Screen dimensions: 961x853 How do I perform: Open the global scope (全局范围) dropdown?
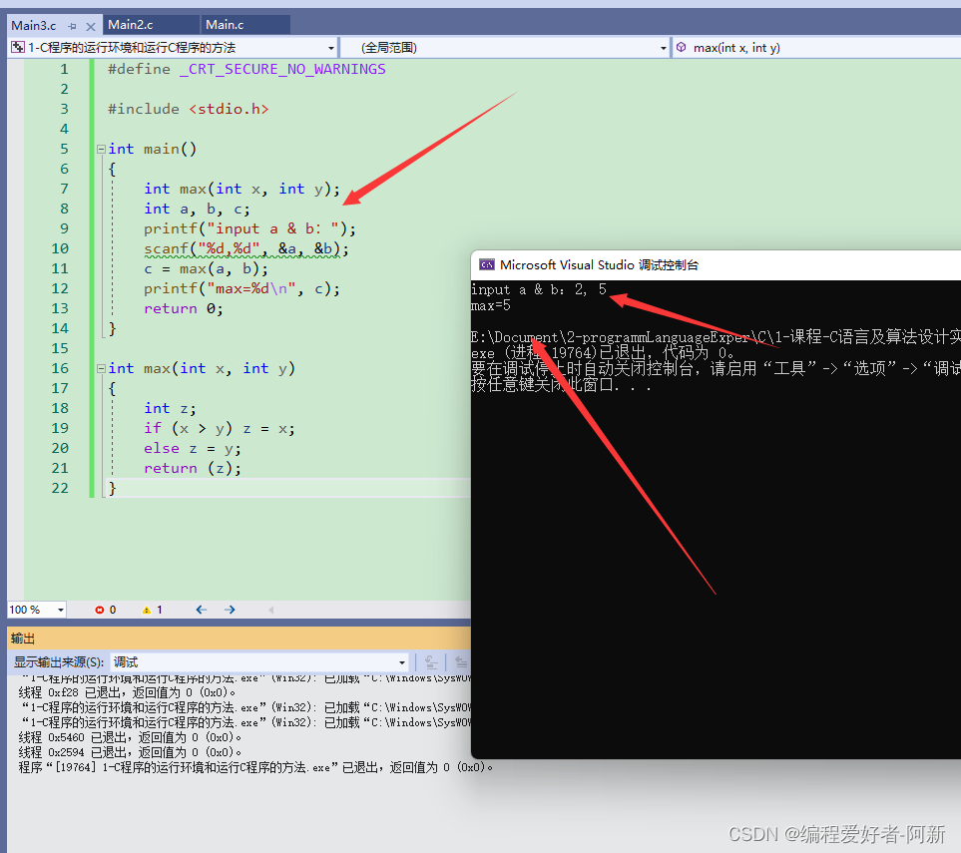tap(664, 48)
